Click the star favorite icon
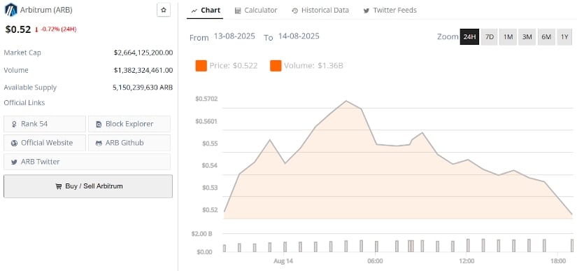 pos(164,10)
